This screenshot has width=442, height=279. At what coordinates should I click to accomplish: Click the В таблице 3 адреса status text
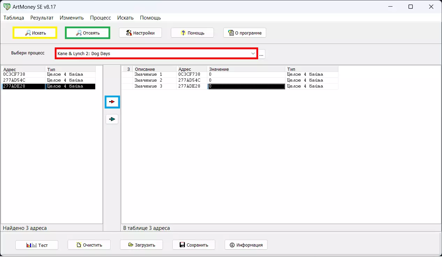(x=147, y=228)
